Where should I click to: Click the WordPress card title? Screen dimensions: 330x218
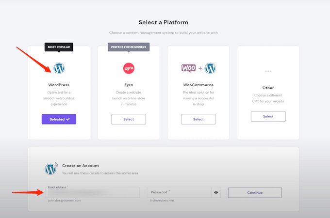coord(59,85)
